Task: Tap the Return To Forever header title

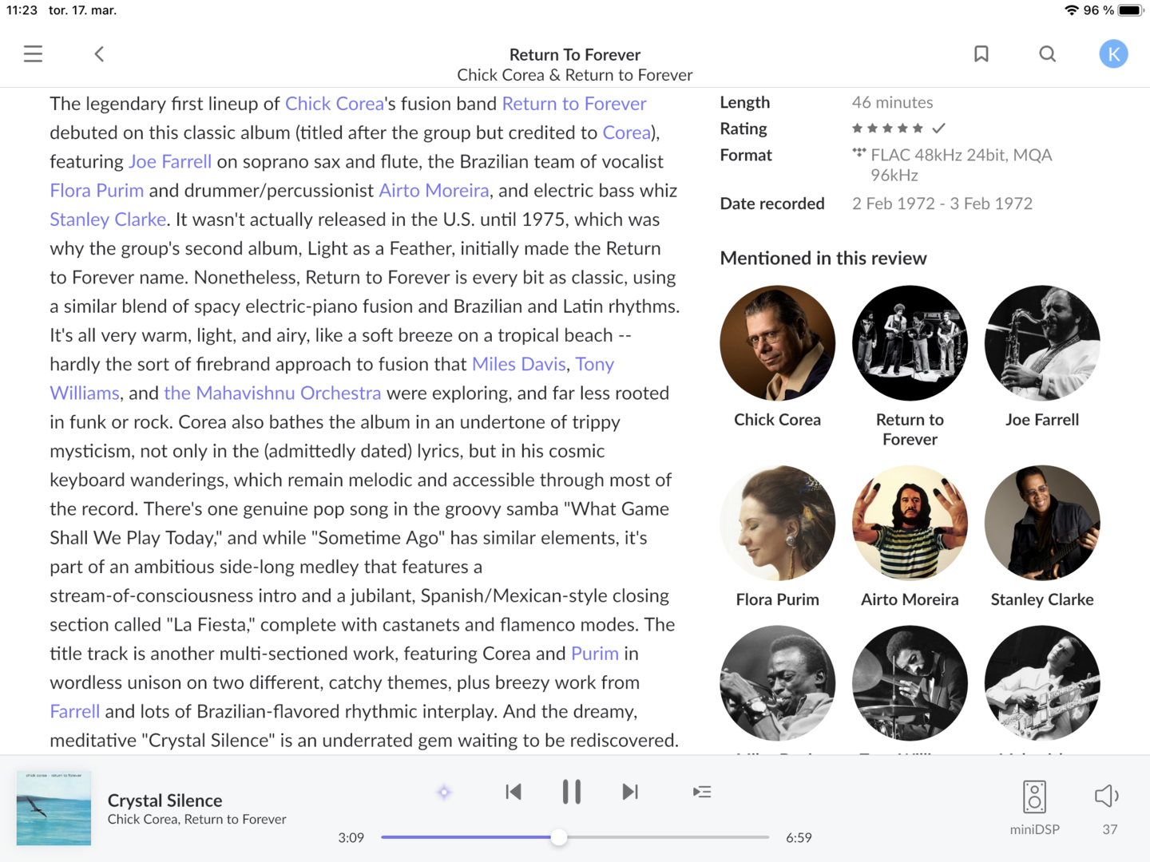Action: 575,54
